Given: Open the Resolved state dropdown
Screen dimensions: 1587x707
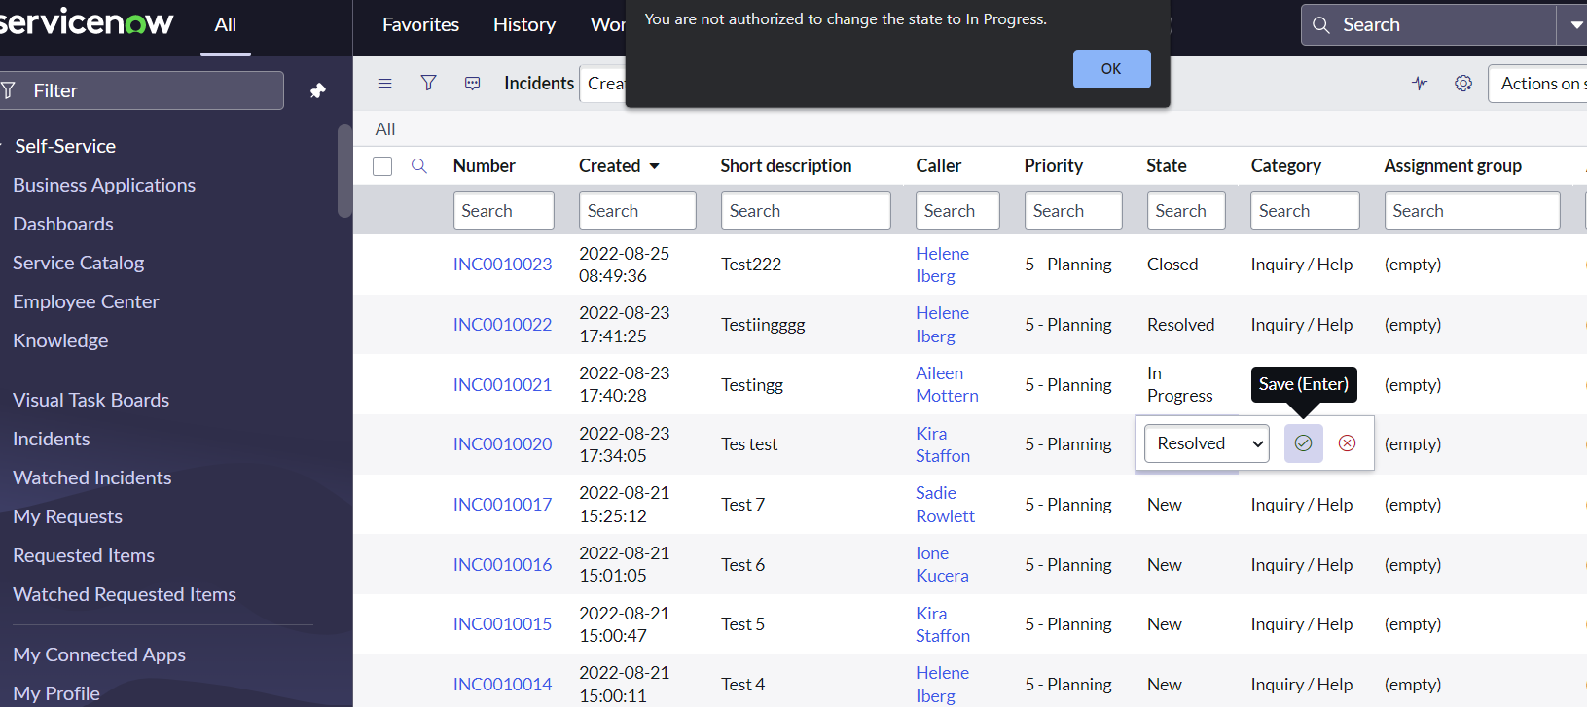Looking at the screenshot, I should click(x=1207, y=443).
